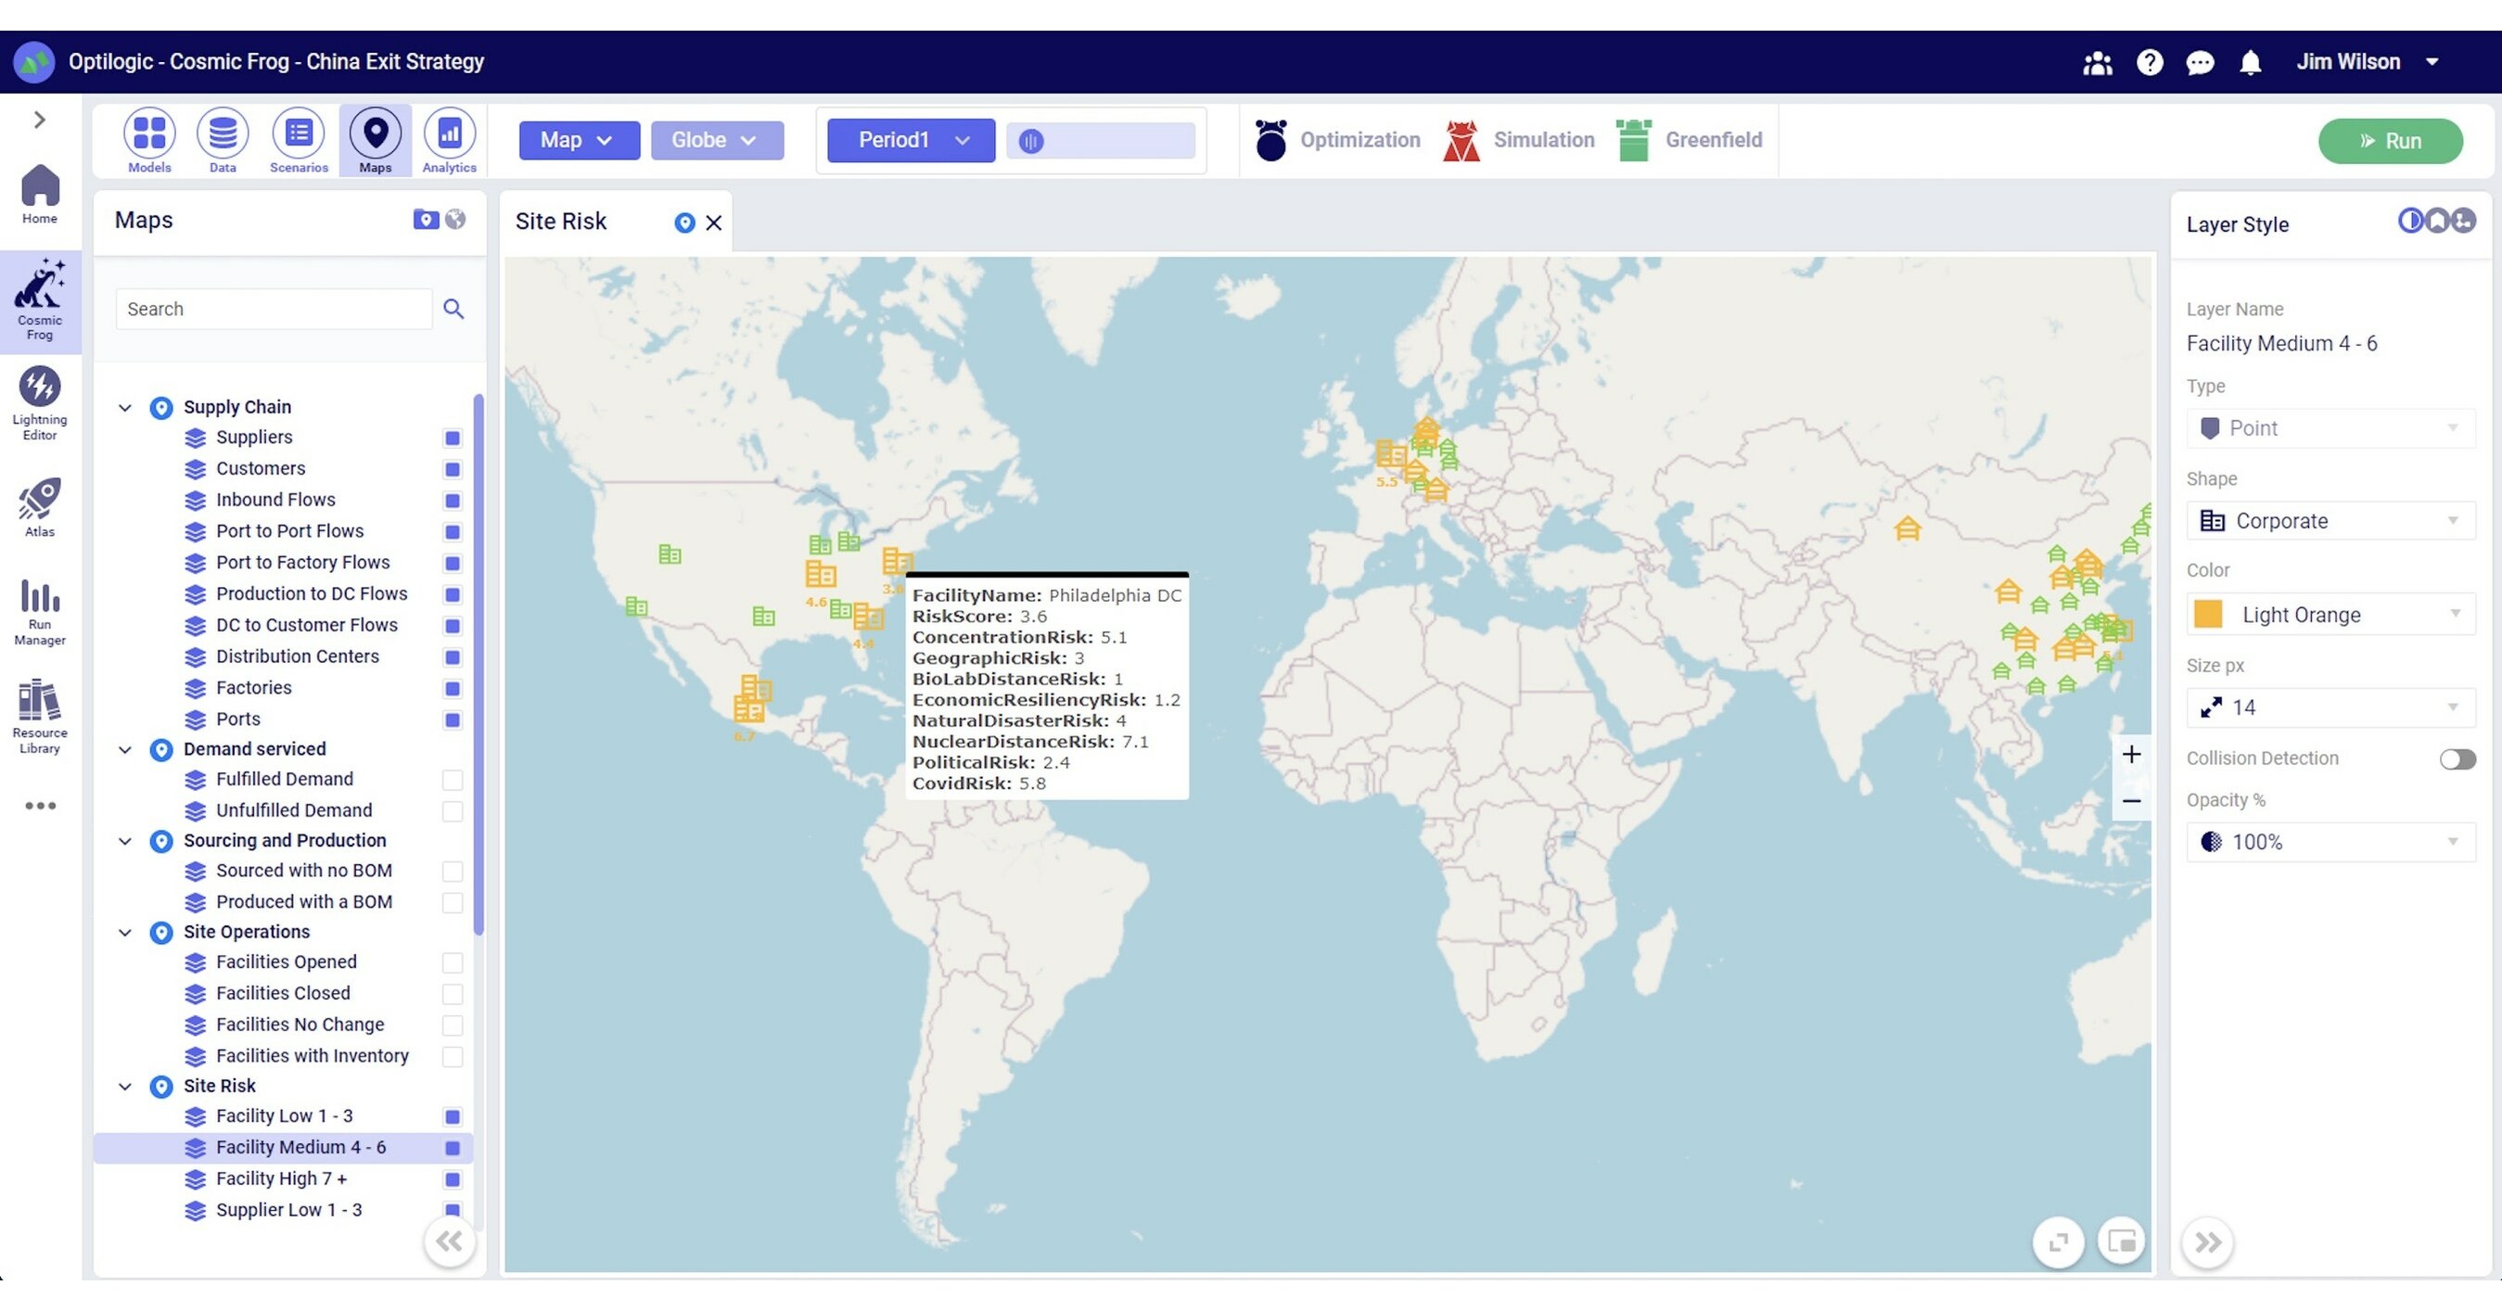Open the Scenarios panel
Image resolution: width=2502 pixels, height=1311 pixels.
(299, 139)
